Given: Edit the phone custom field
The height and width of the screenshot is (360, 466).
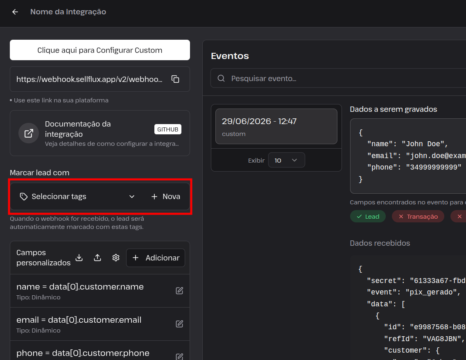Looking at the screenshot, I should click(179, 356).
